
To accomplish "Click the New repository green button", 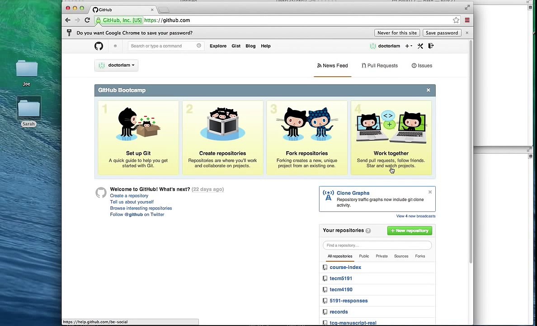I will tap(410, 230).
